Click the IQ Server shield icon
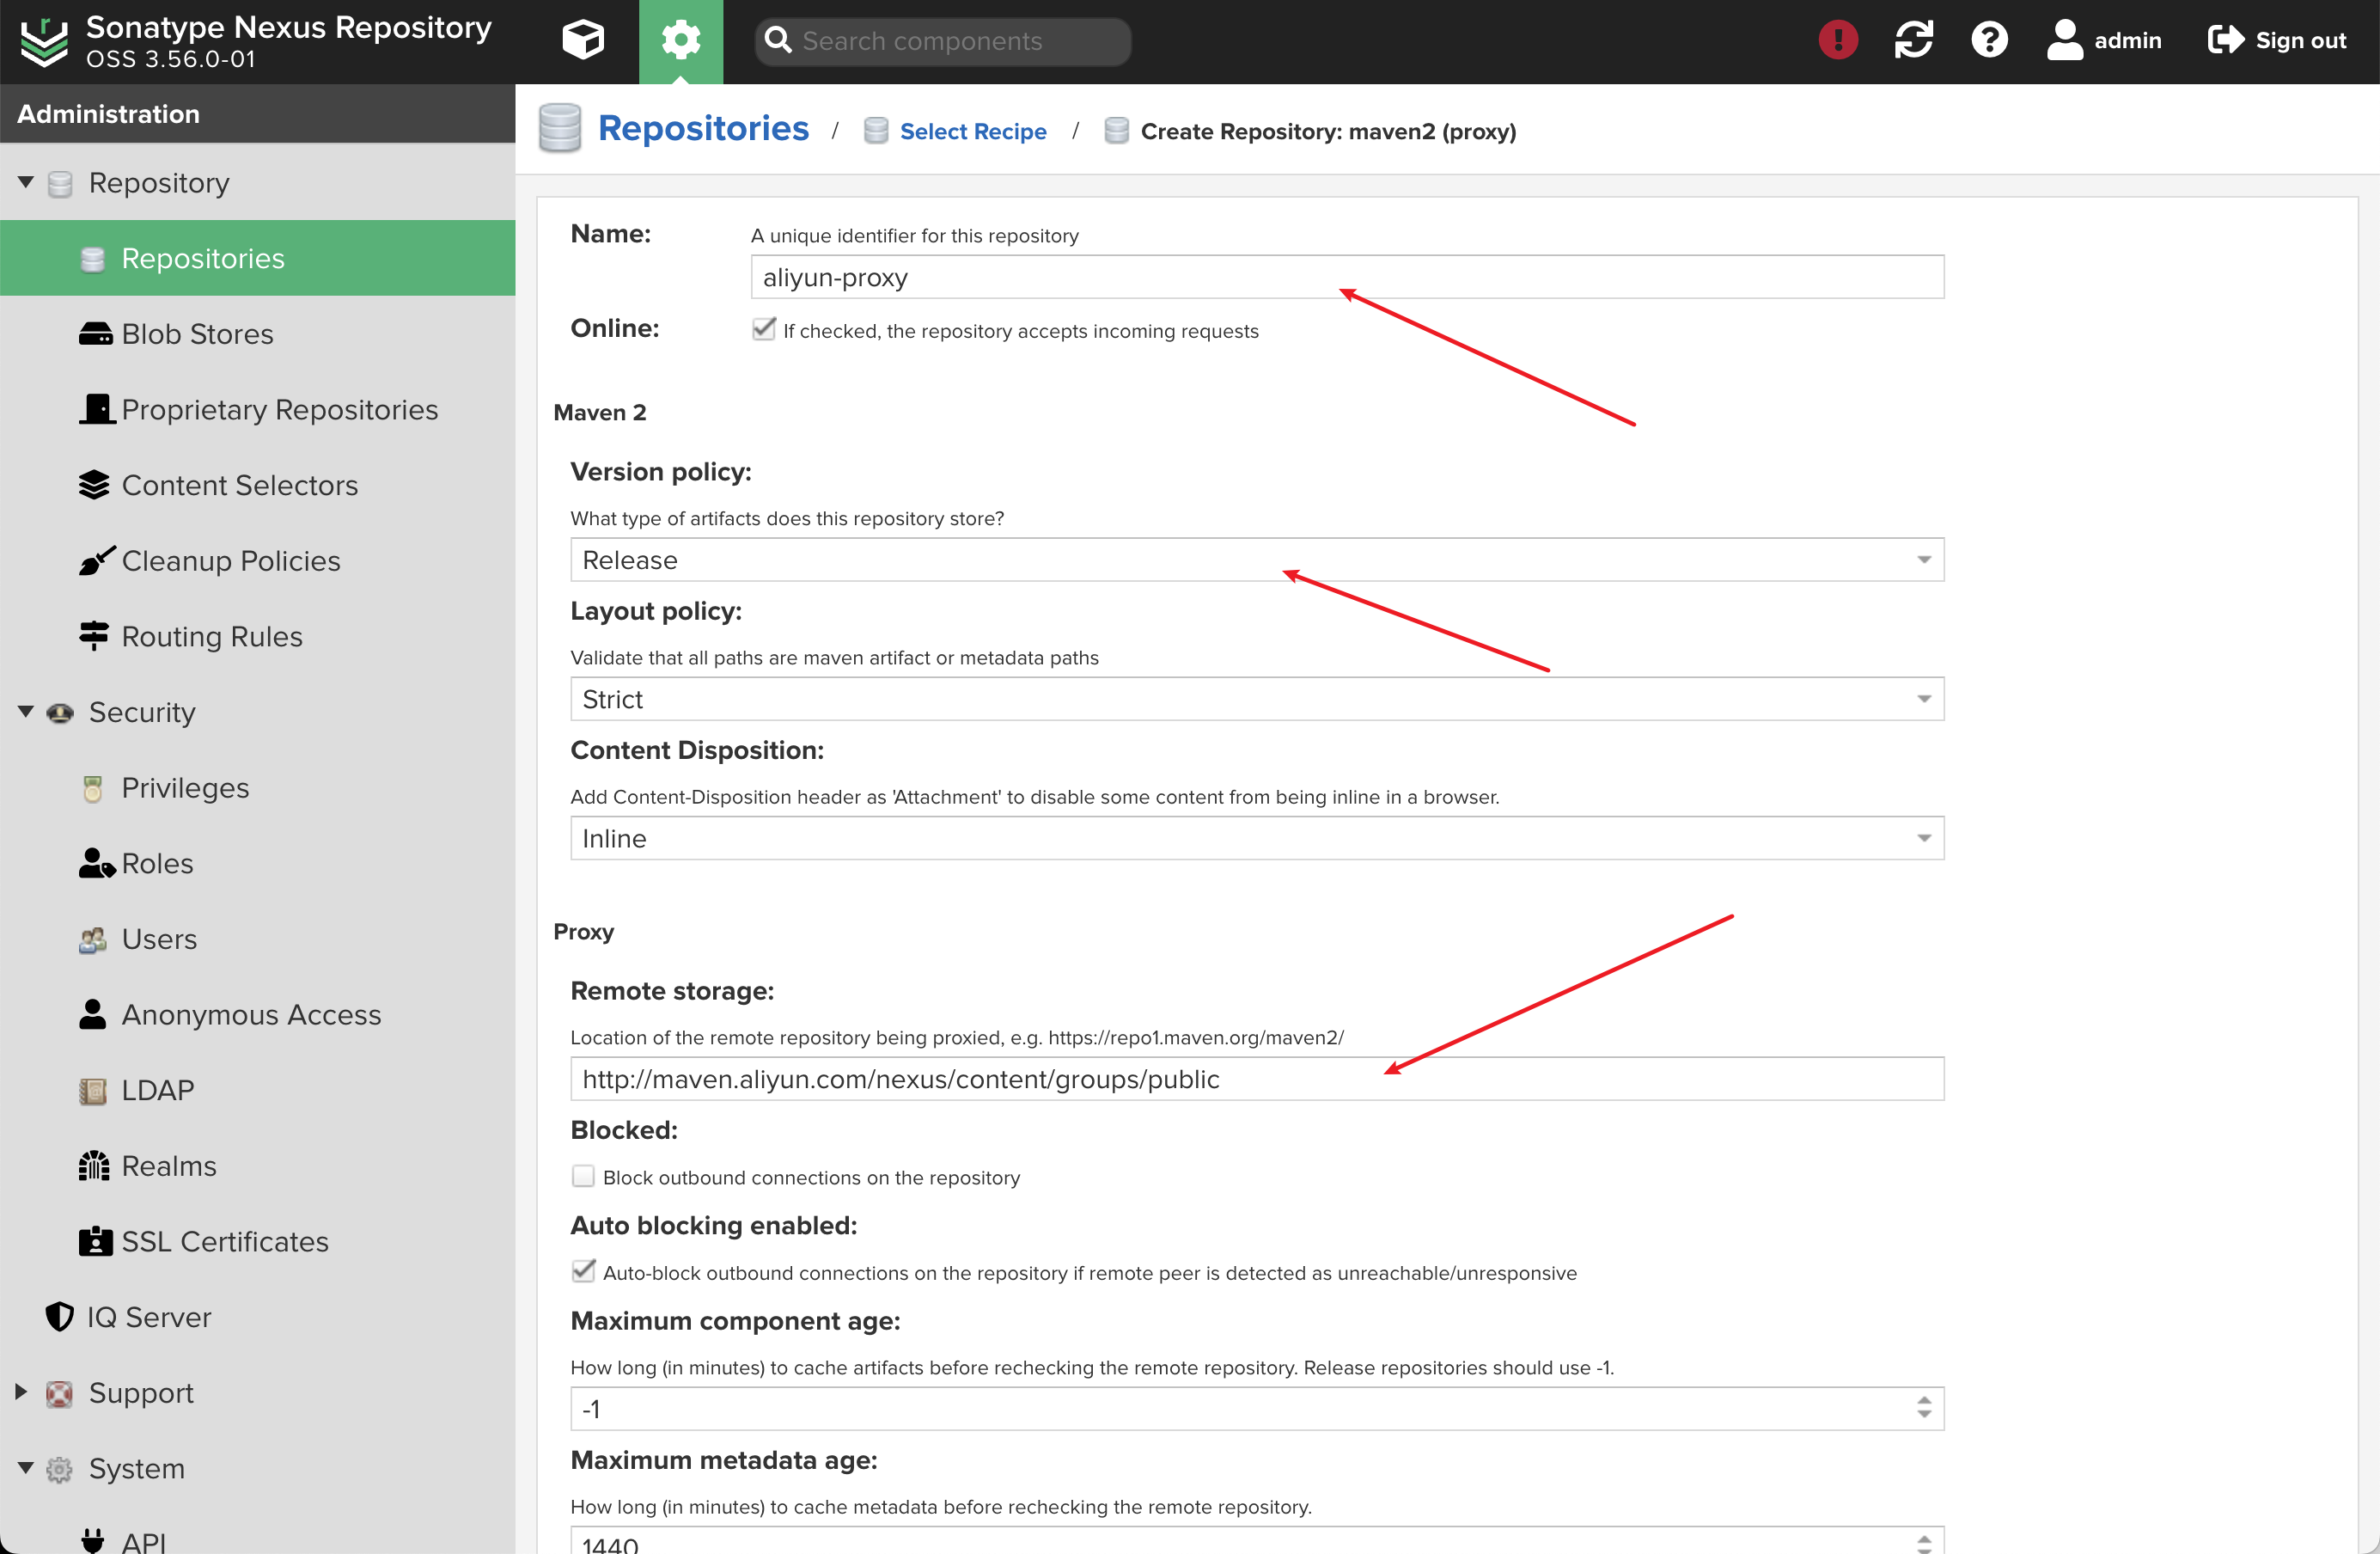 coord(60,1316)
